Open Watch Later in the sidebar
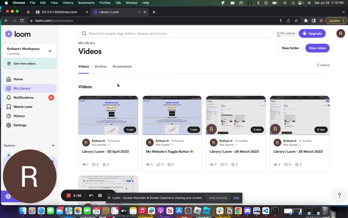The height and width of the screenshot is (218, 348). tap(30, 107)
